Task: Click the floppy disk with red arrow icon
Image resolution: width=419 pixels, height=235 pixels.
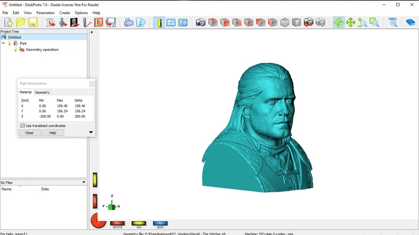Action: tap(111, 22)
